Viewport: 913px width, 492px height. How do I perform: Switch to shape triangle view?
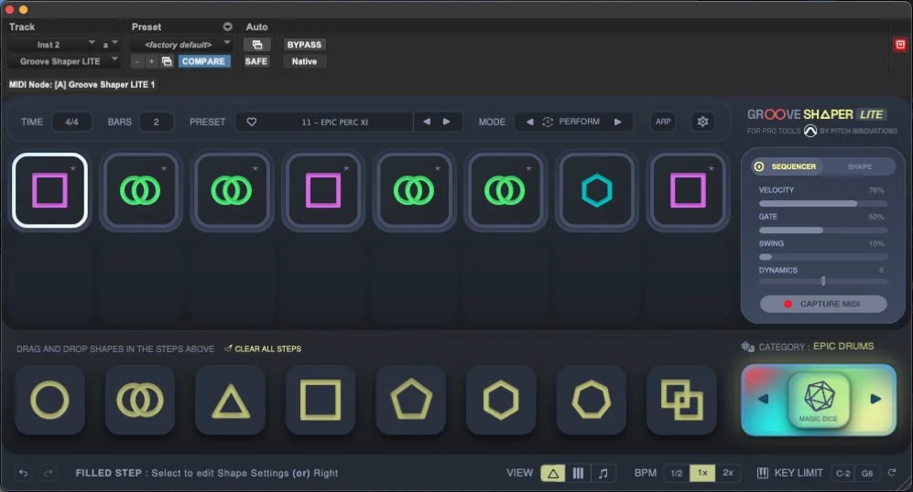point(553,473)
